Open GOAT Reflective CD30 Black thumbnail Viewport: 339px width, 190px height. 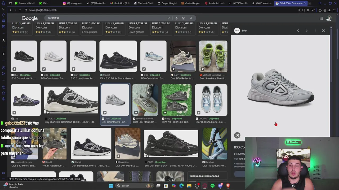(71, 100)
